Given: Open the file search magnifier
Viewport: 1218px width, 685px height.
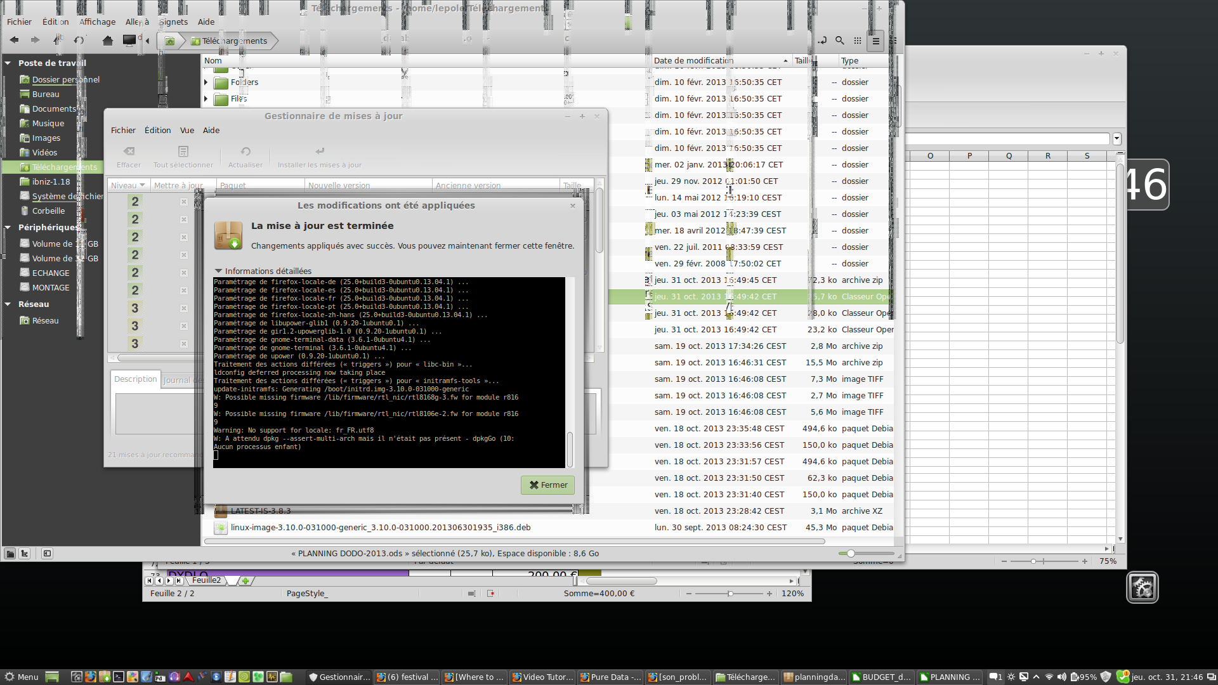Looking at the screenshot, I should click(x=839, y=41).
